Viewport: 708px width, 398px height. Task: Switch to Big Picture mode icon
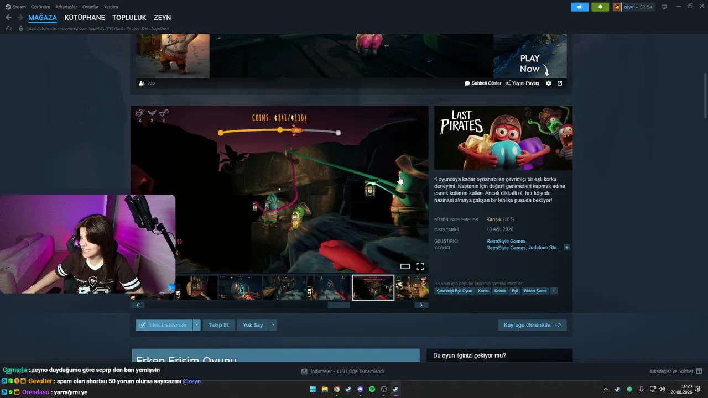point(664,7)
